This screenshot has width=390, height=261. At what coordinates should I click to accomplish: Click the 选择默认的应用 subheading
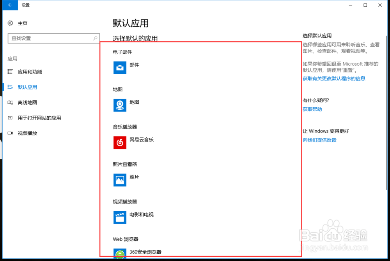click(135, 39)
